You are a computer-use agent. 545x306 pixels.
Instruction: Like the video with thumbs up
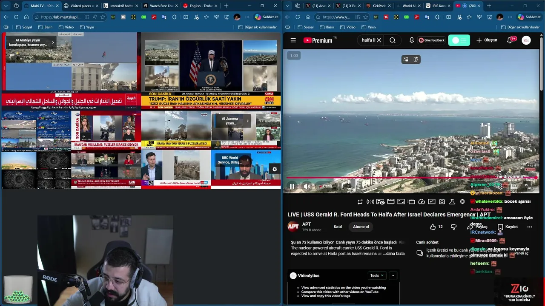point(436,227)
